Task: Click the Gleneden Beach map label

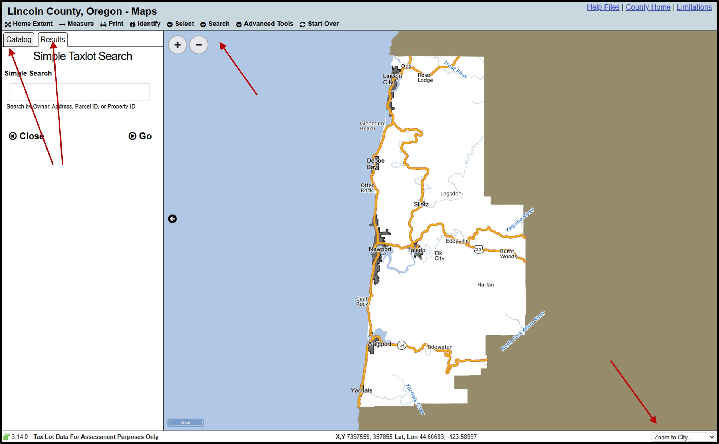Action: 372,126
